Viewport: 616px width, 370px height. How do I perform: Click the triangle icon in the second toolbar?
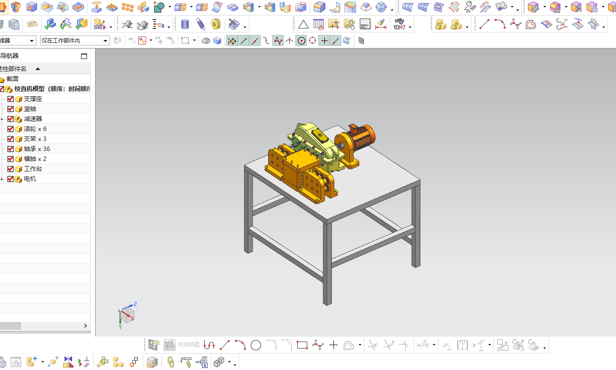(303, 24)
